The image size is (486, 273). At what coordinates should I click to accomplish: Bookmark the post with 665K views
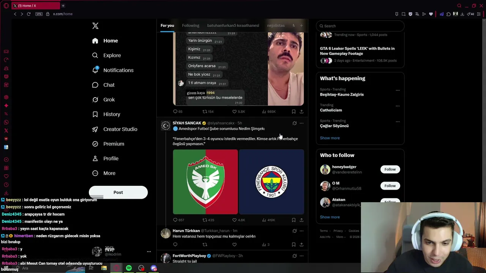tap(293, 111)
